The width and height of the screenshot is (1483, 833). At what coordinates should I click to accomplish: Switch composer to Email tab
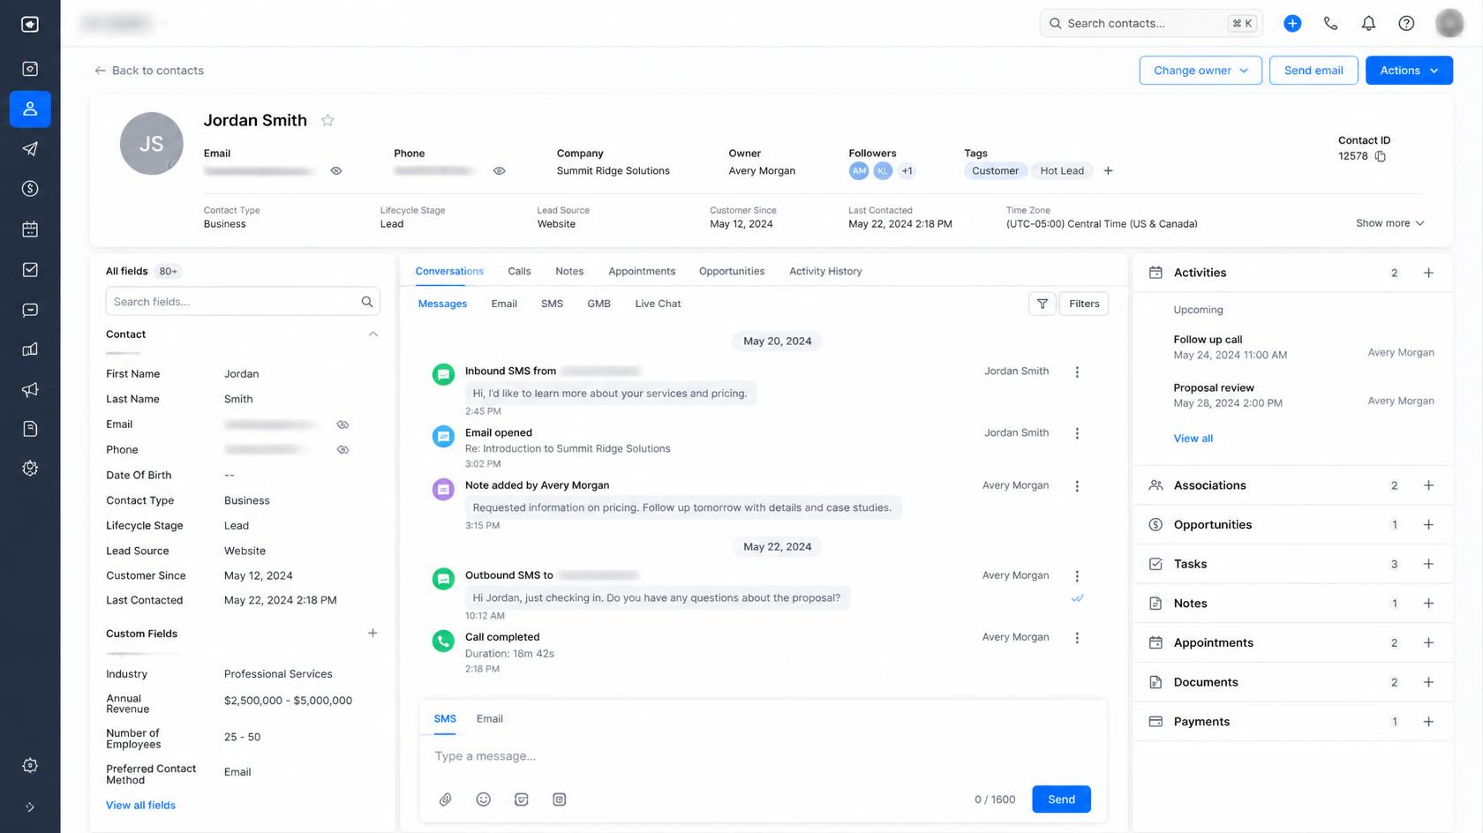(x=490, y=719)
